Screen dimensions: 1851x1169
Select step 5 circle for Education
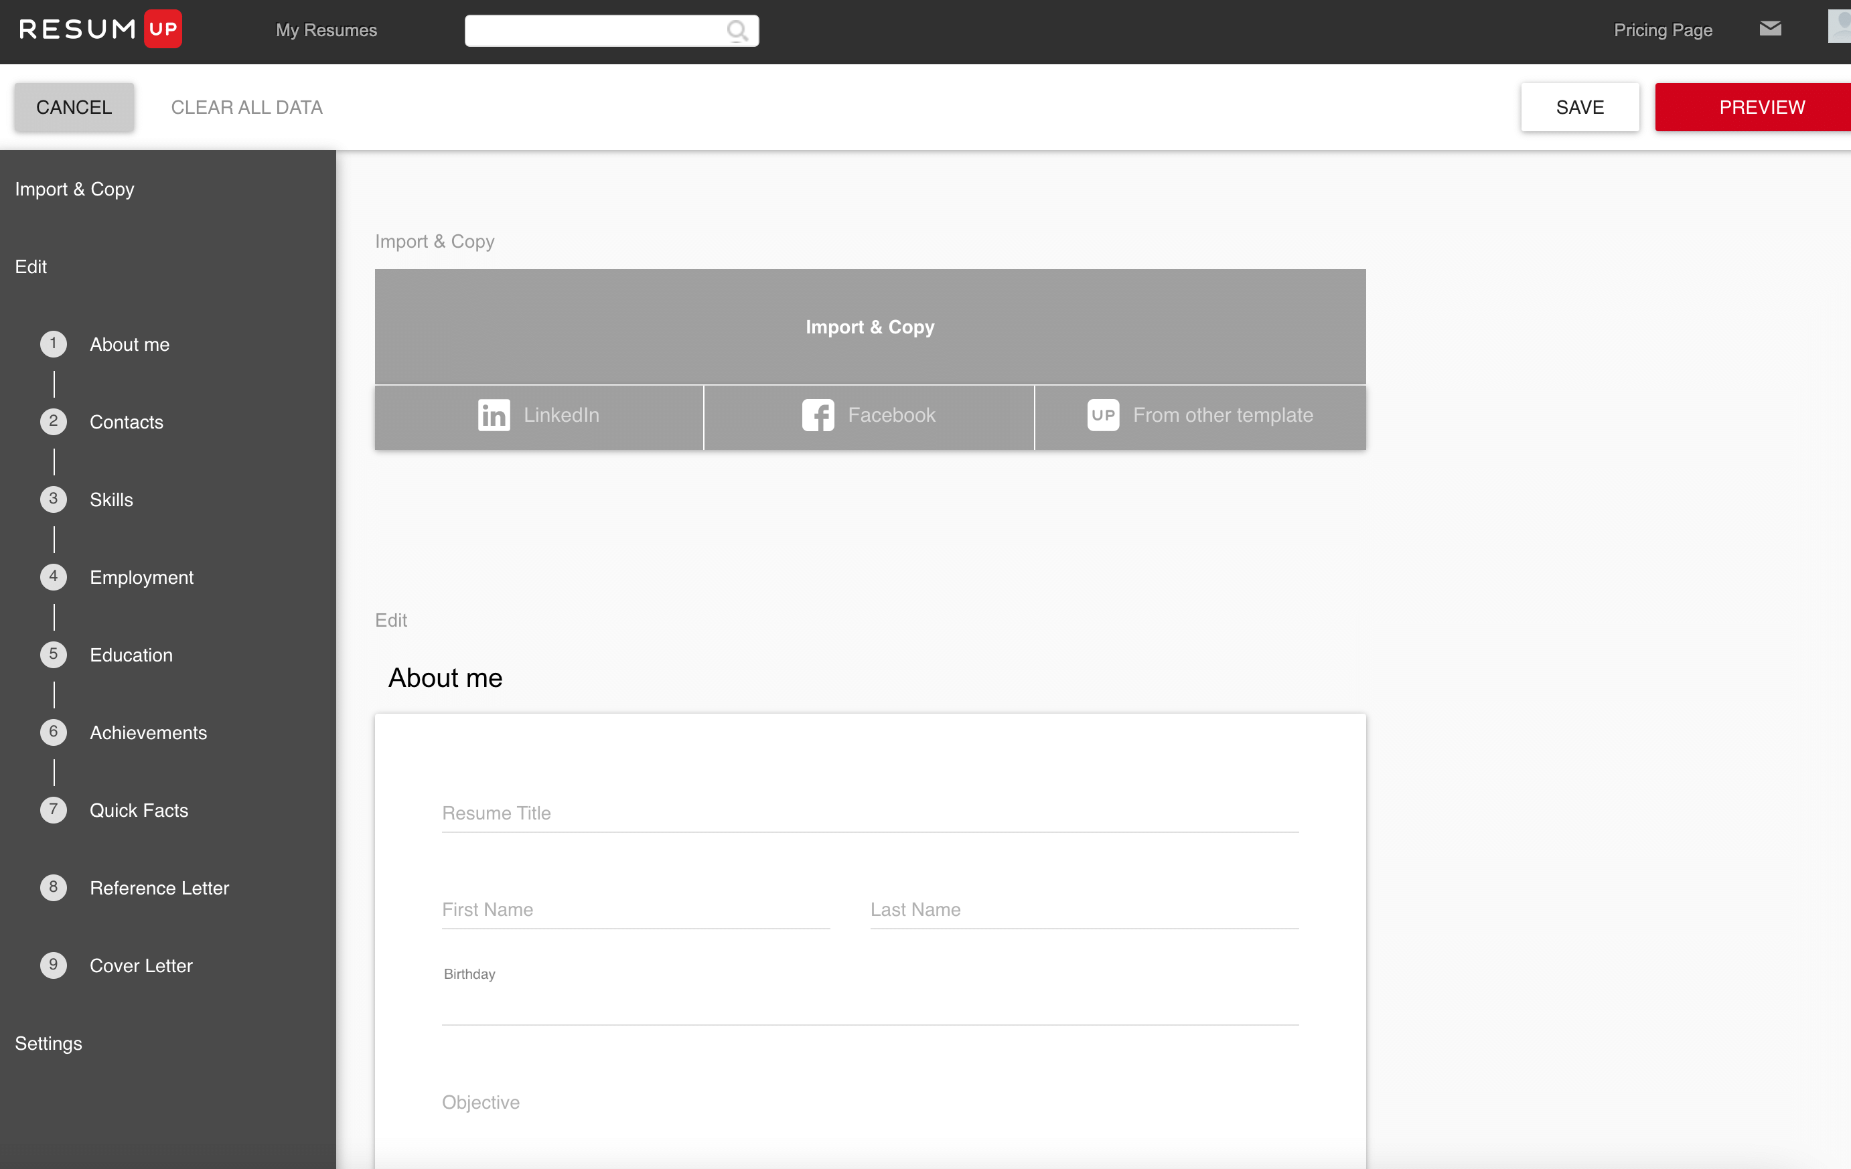coord(53,654)
